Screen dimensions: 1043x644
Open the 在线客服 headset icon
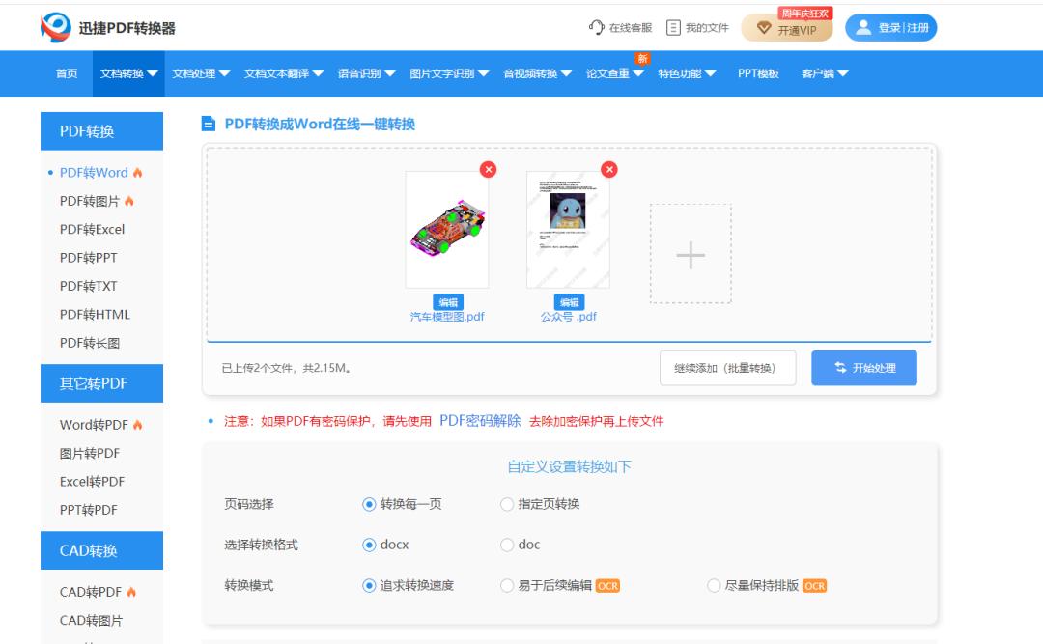point(597,28)
